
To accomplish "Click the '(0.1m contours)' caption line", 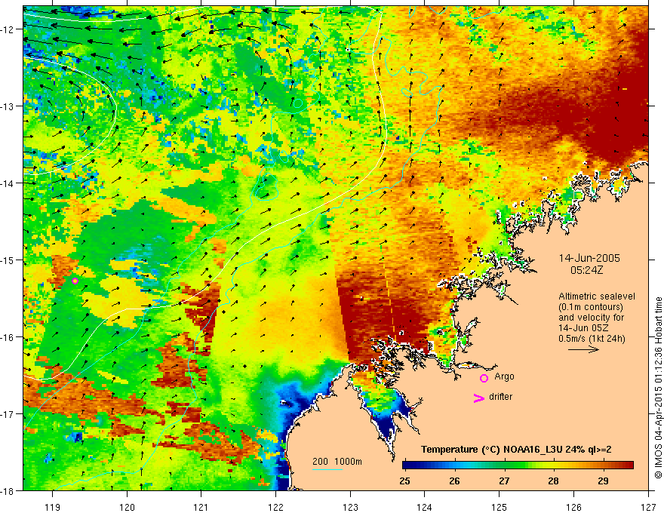I will [x=591, y=307].
